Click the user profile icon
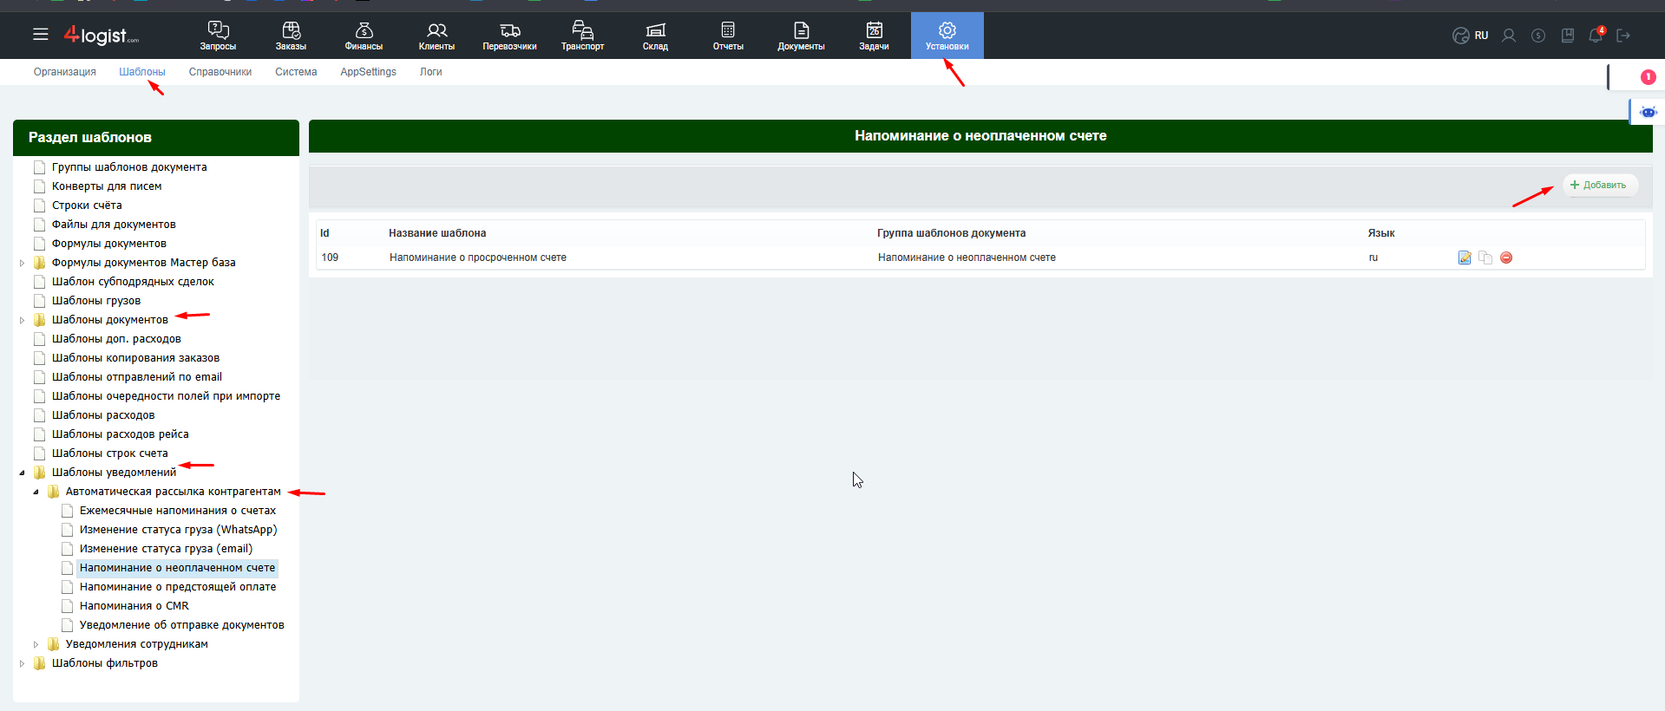 pyautogui.click(x=1509, y=36)
